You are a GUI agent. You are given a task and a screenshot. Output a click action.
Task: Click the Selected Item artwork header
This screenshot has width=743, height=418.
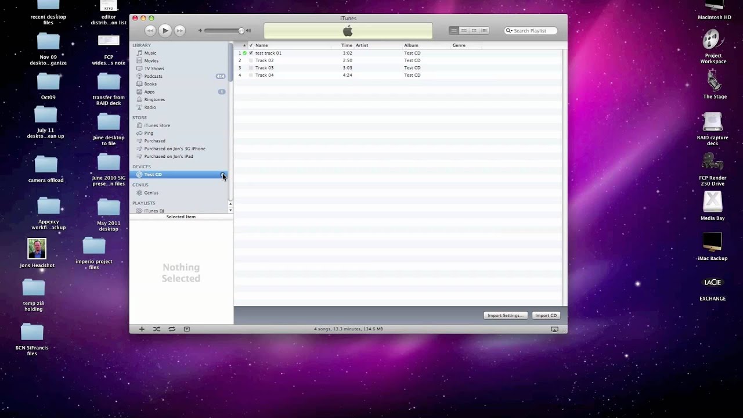(181, 217)
